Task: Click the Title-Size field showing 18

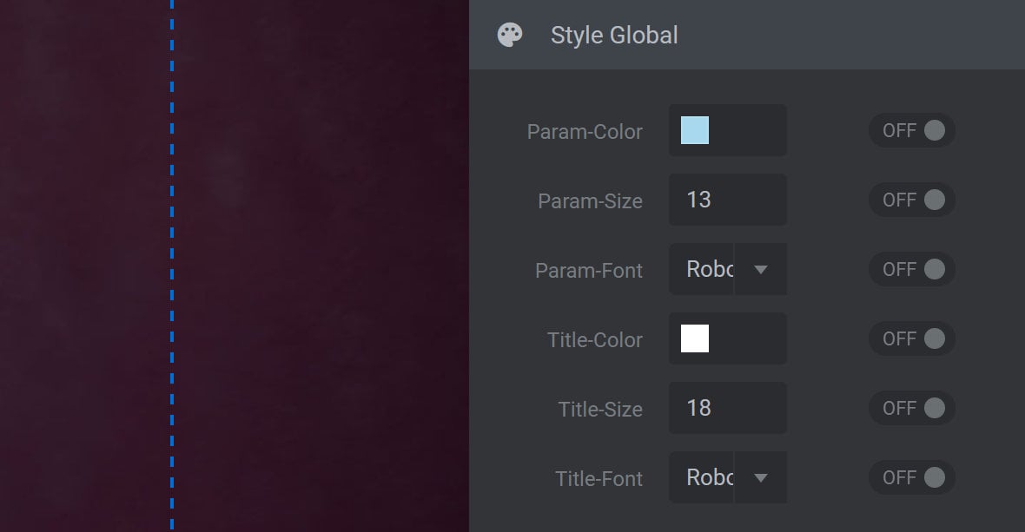Action: tap(728, 408)
